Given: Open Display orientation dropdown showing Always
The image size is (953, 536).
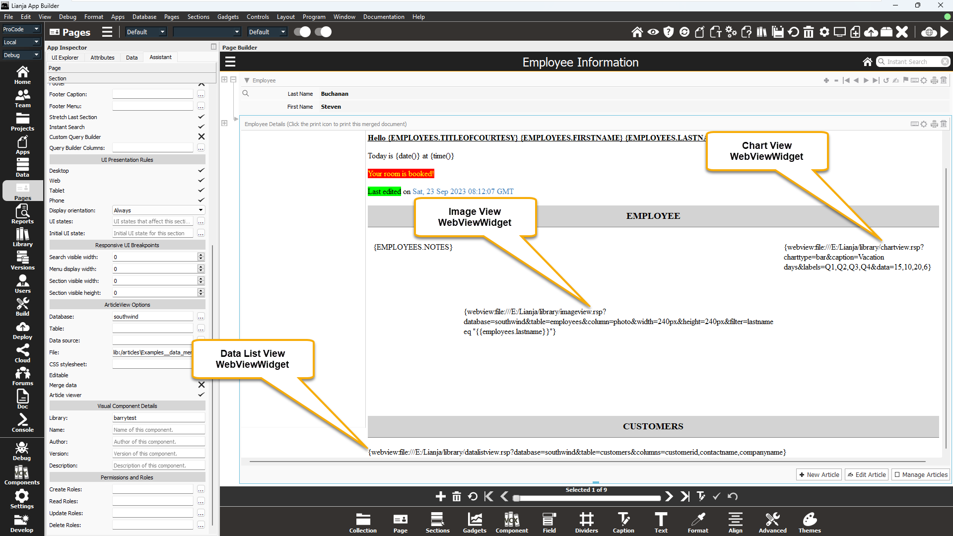Looking at the screenshot, I should tap(158, 210).
